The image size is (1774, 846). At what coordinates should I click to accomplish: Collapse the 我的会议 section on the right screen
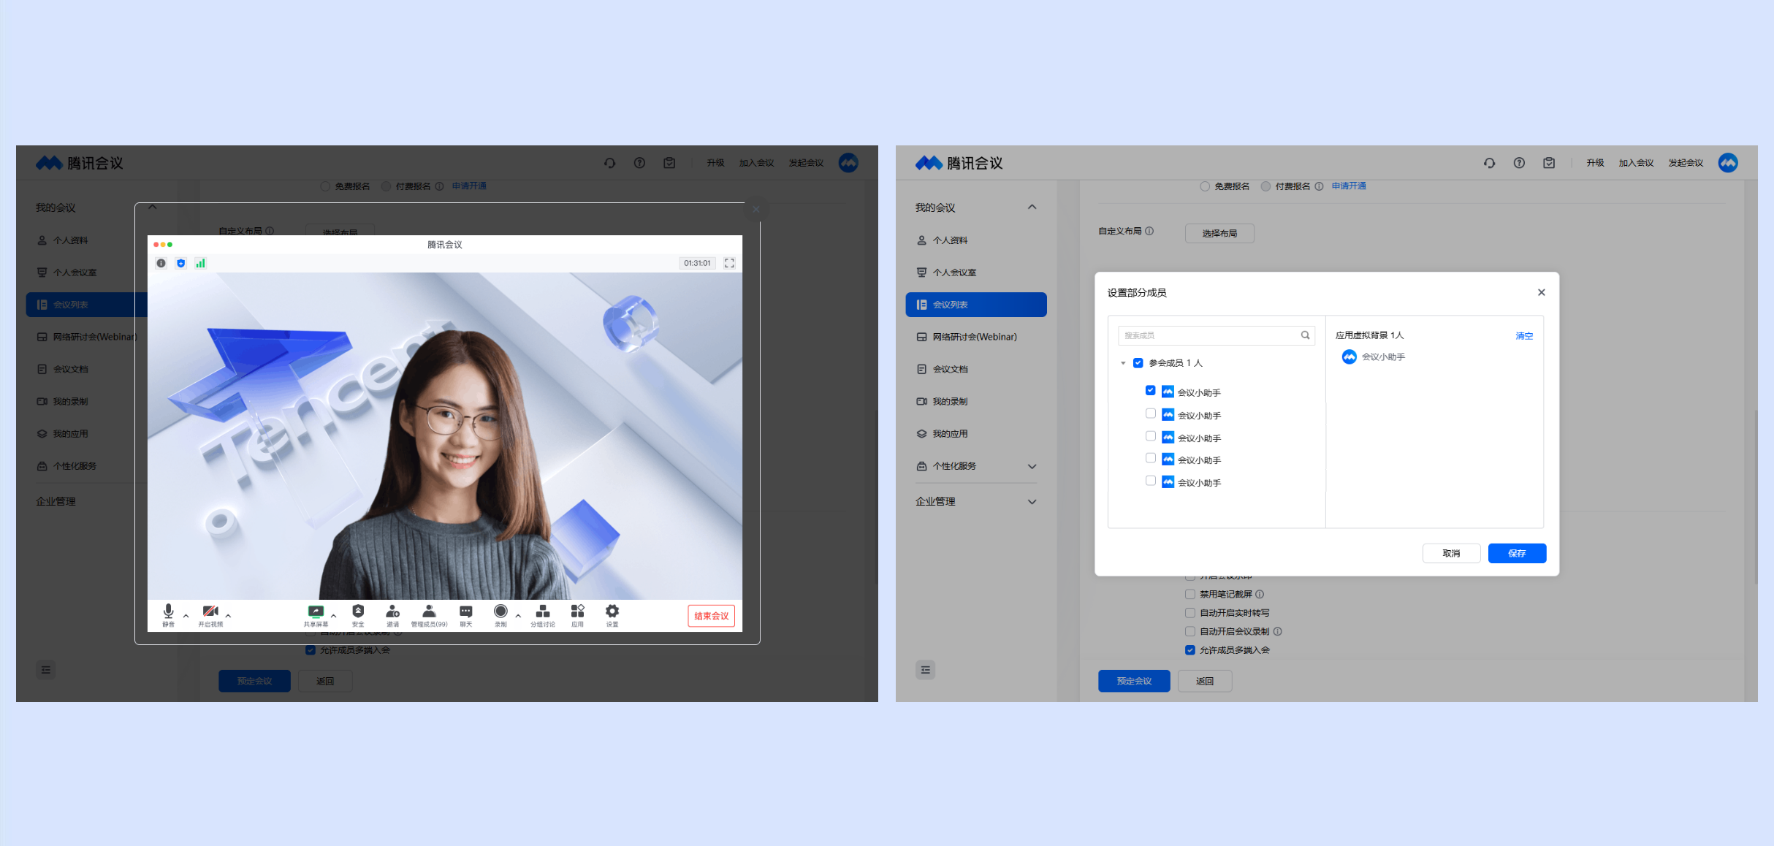coord(1032,207)
